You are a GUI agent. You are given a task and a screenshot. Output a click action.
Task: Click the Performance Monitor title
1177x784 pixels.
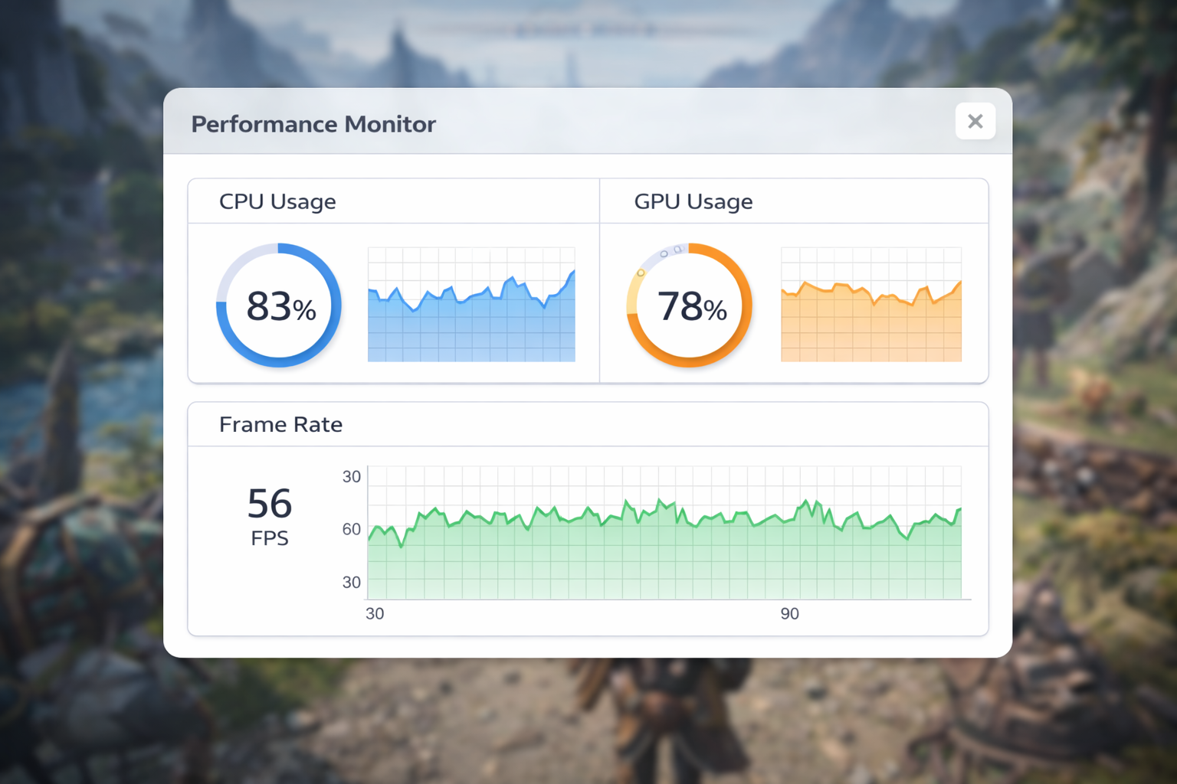click(313, 124)
